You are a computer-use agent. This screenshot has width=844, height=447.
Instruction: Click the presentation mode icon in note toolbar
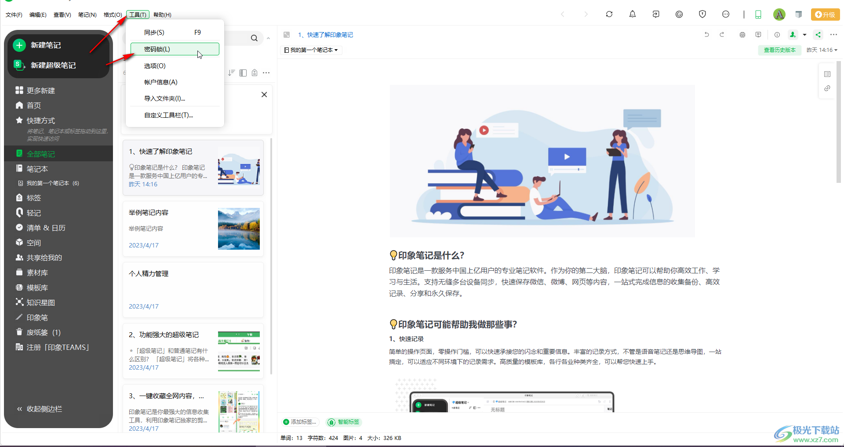pyautogui.click(x=758, y=35)
